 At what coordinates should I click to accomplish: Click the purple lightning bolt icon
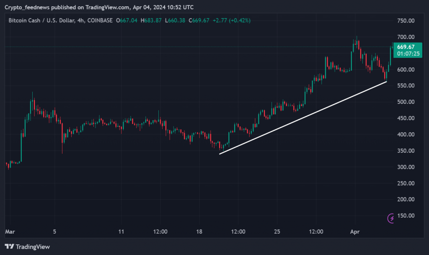[x=391, y=218]
